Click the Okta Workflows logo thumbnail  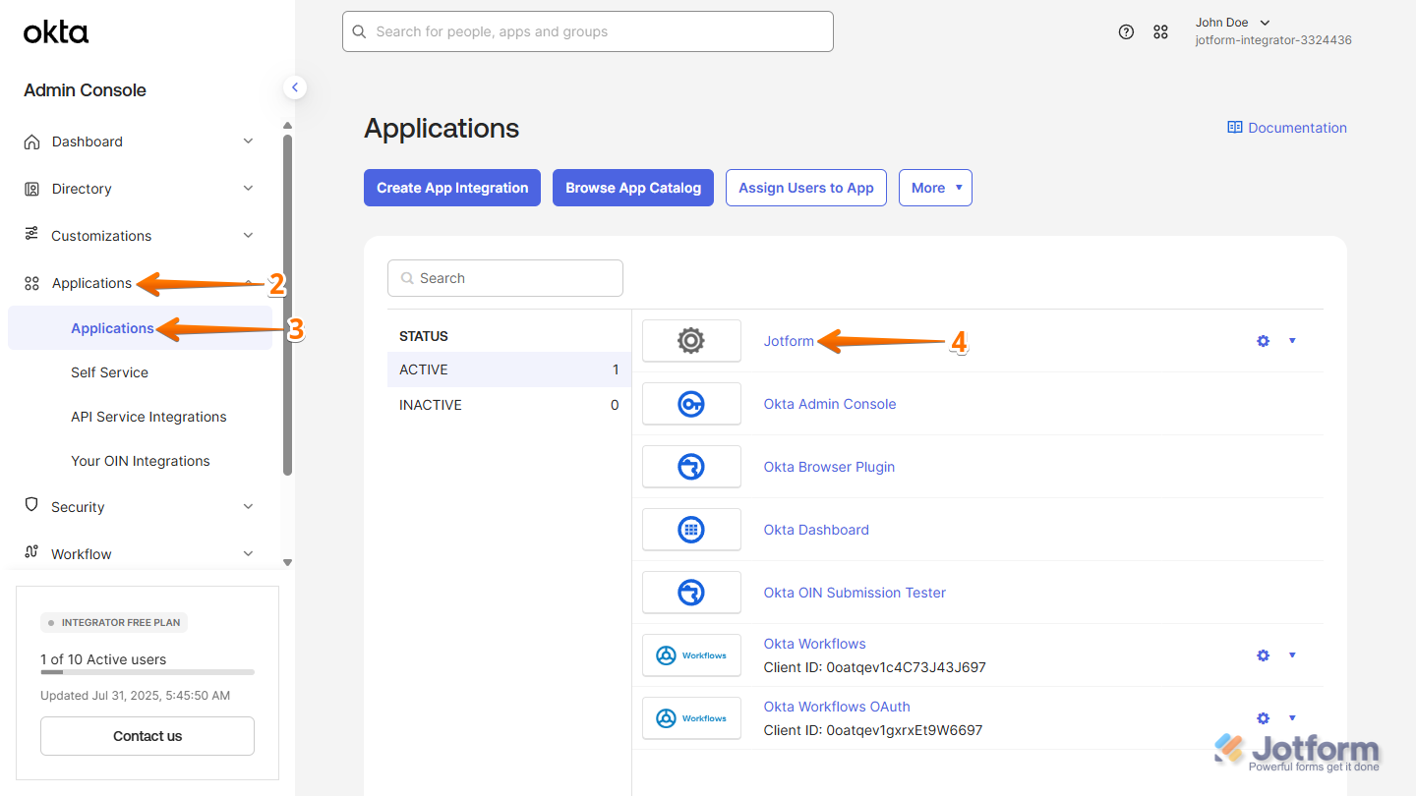pos(691,655)
